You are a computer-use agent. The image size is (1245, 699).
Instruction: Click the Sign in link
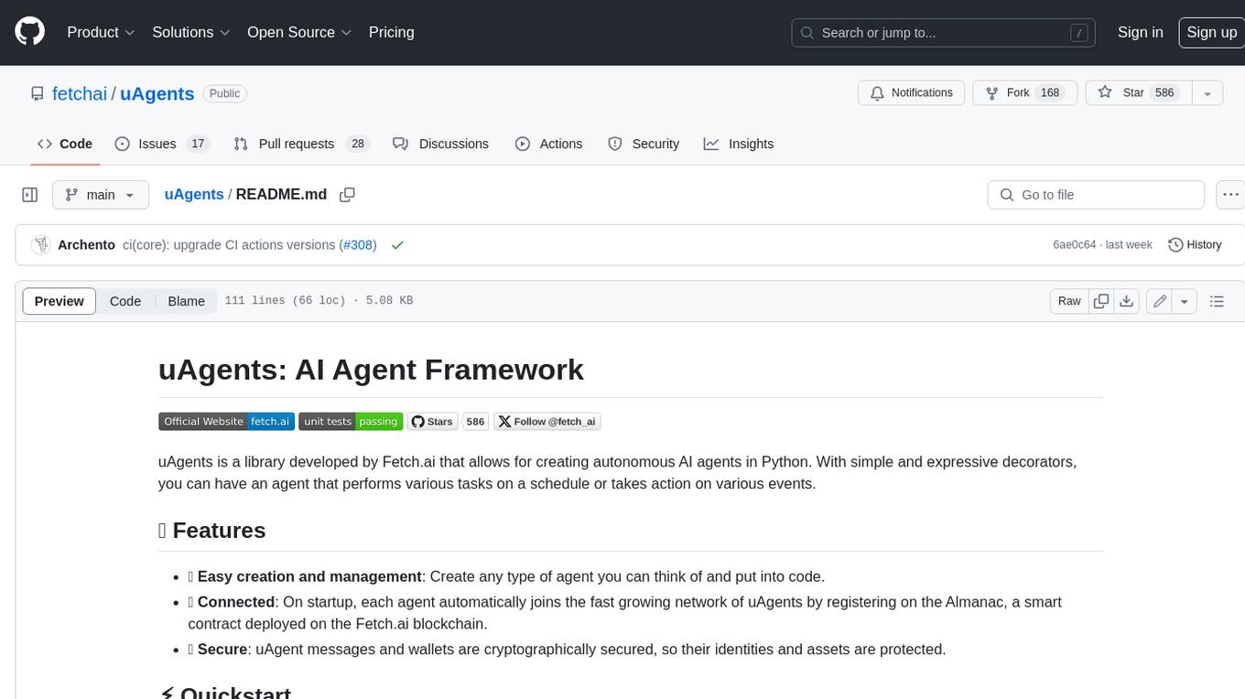(1140, 32)
